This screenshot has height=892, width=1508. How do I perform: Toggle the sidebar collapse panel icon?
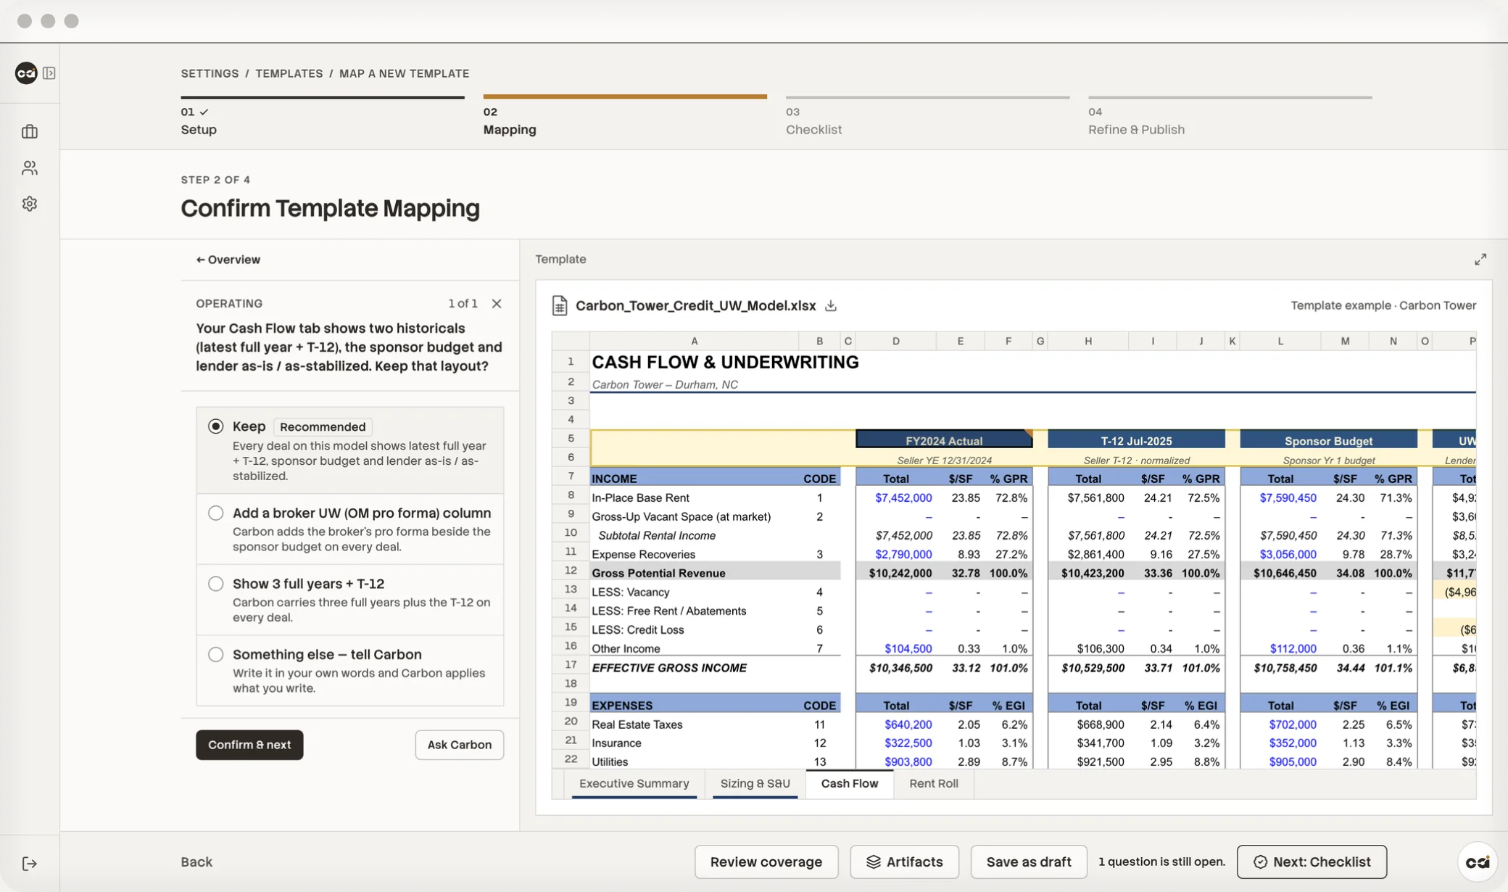pyautogui.click(x=49, y=73)
